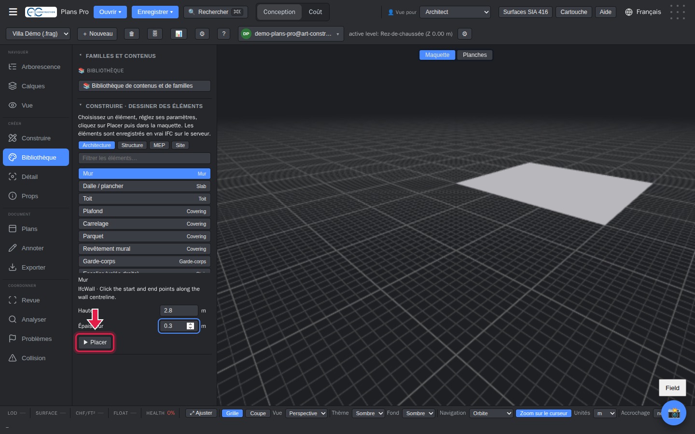The height and width of the screenshot is (434, 695).
Task: Click the trash delete icon in toolbar
Action: point(131,34)
